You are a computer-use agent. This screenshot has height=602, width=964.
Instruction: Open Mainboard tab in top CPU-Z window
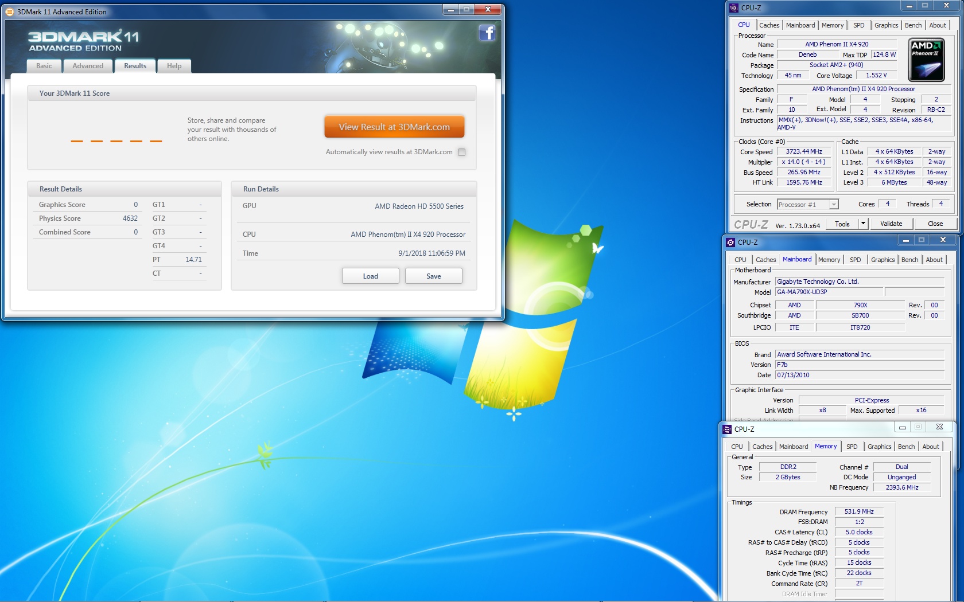(x=800, y=25)
